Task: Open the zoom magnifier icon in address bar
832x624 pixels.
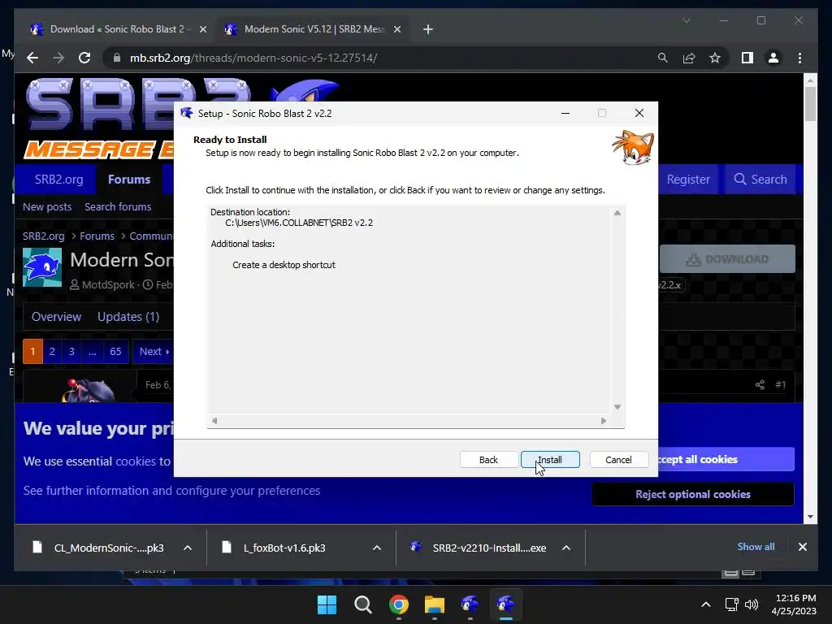Action: 663,58
